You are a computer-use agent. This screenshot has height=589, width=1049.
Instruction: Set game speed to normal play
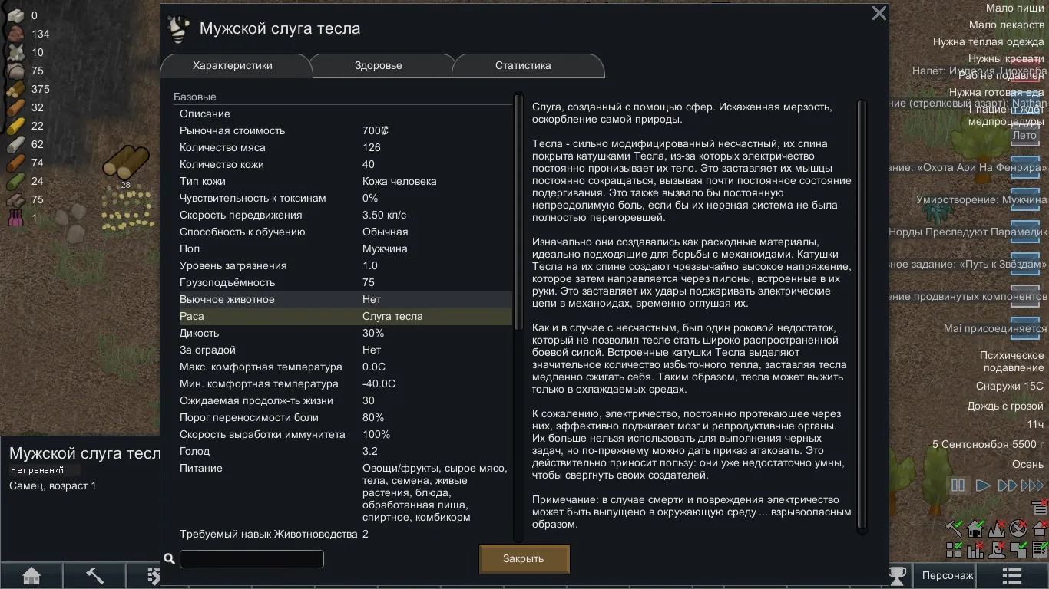pos(982,485)
